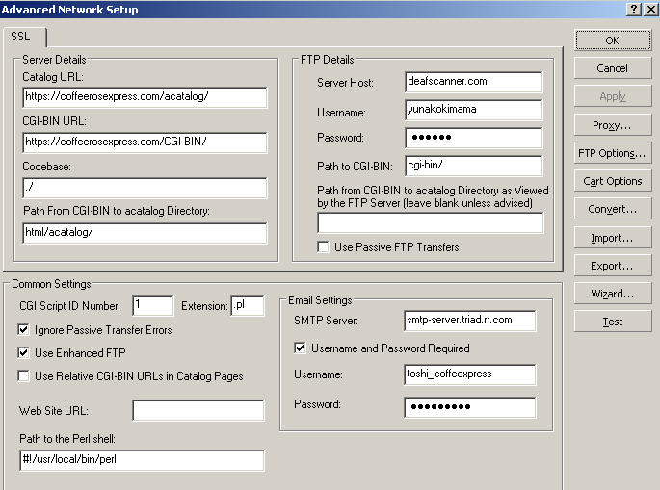The width and height of the screenshot is (660, 490).
Task: Launch the network setup Wizard
Action: click(612, 294)
